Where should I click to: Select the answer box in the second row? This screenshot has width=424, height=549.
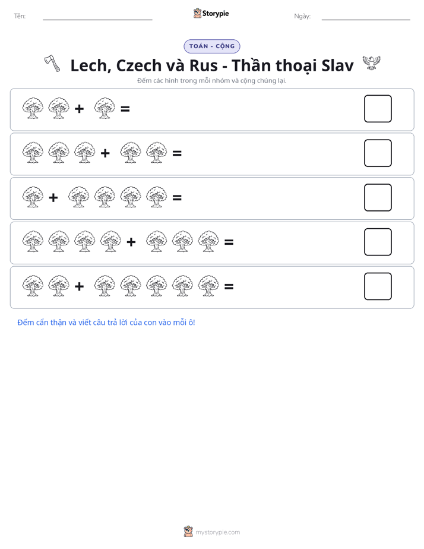tap(378, 153)
